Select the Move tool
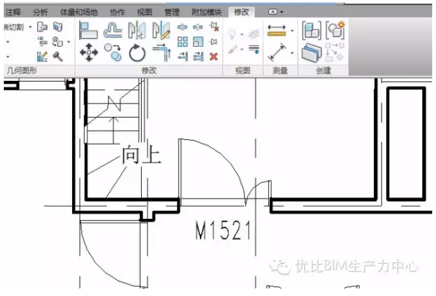Screen dimensions: 436x296 coord(88,52)
